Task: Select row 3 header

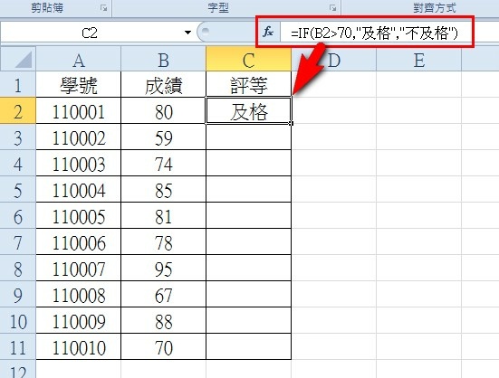Action: [x=18, y=137]
